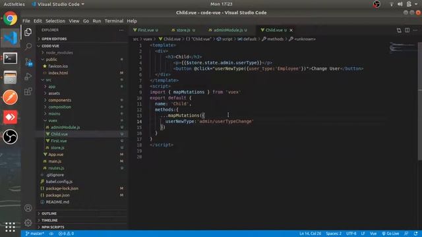
Task: Change the UTF-8 encoding setting
Action: coord(351,234)
